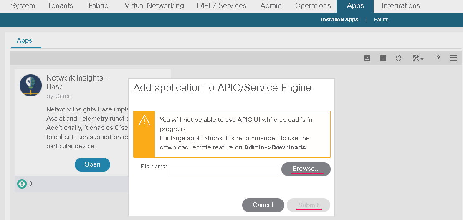Click the faults indicator icon showing 0

point(22,184)
